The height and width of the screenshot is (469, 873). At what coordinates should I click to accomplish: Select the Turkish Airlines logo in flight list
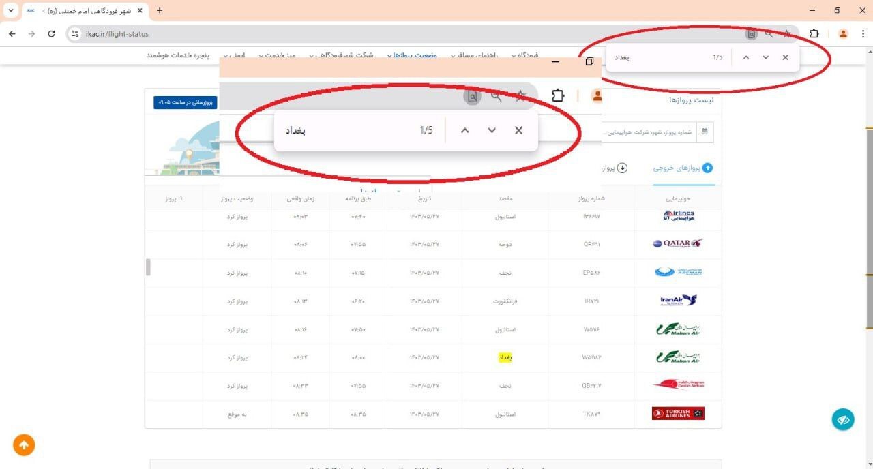(677, 412)
